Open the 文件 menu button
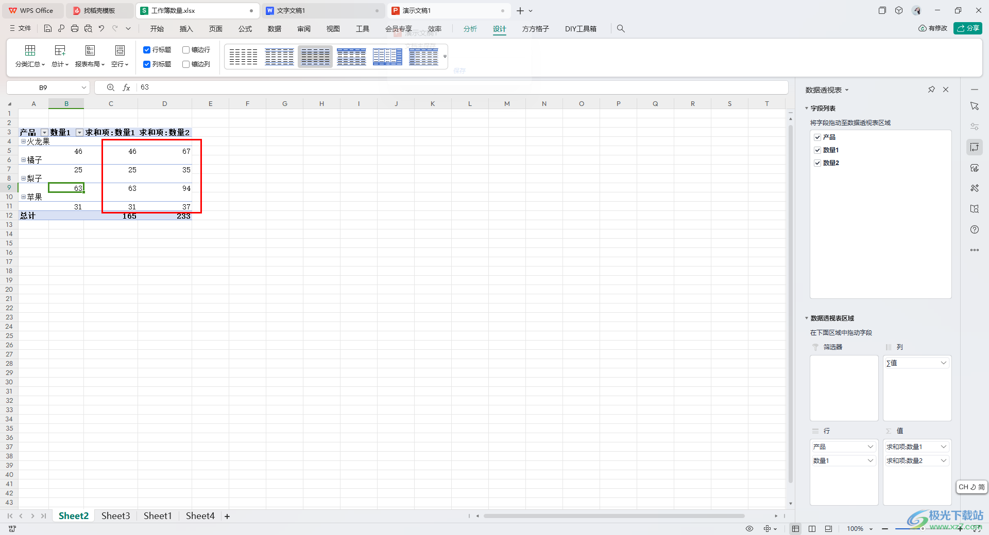 tap(21, 29)
